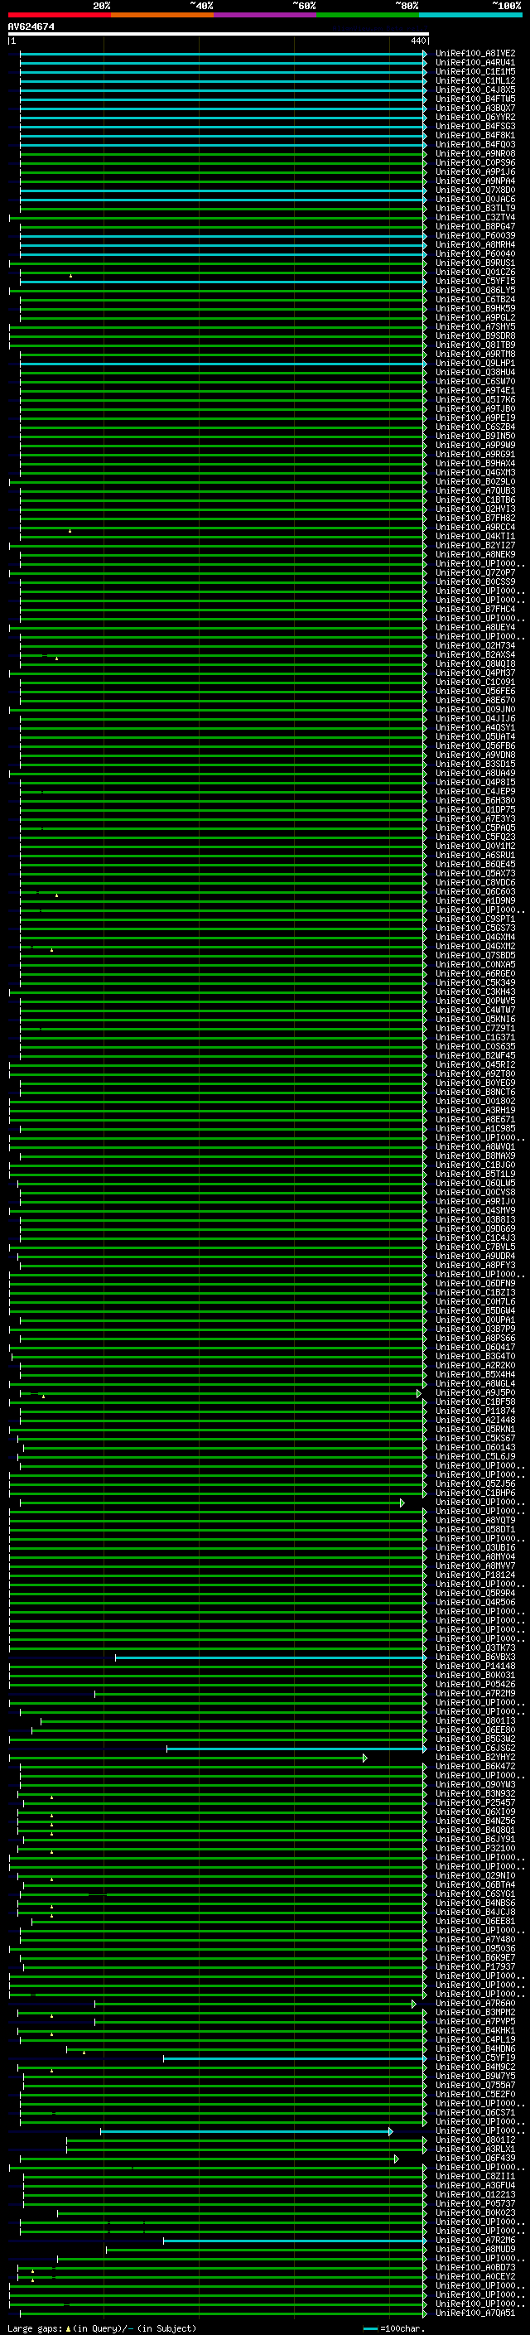The height and width of the screenshot is (2335, 530).
Task: Select hit label UniRef100_Q9LHP1
Action: point(475,364)
